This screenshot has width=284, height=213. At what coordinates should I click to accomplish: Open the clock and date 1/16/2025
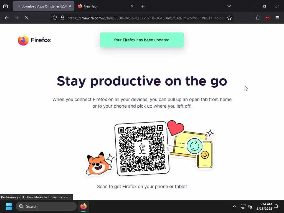264,206
